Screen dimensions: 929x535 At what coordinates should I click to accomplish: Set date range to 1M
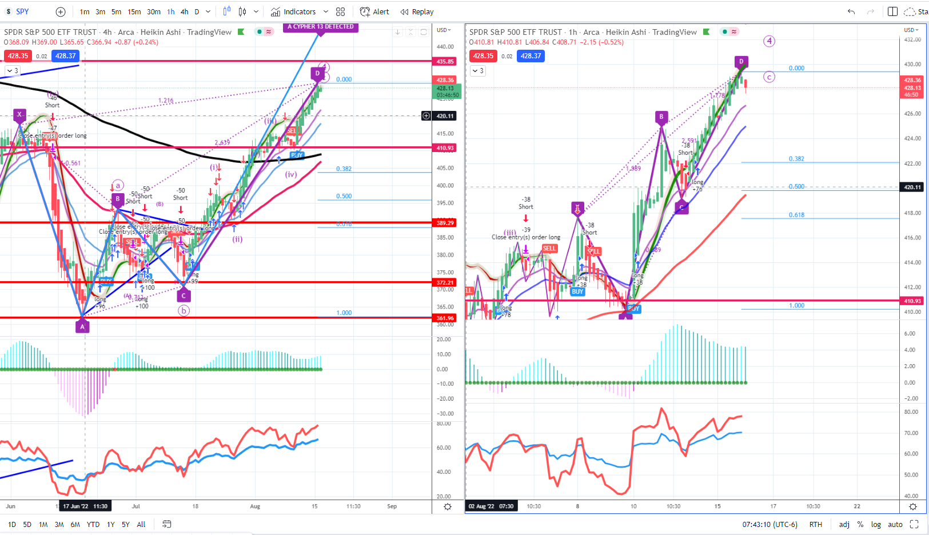tap(43, 524)
